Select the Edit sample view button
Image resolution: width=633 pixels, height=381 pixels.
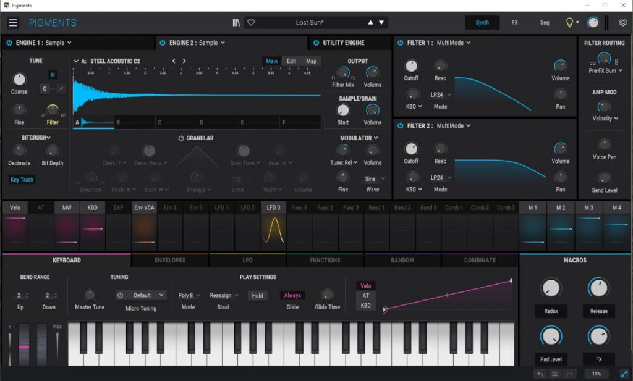292,61
